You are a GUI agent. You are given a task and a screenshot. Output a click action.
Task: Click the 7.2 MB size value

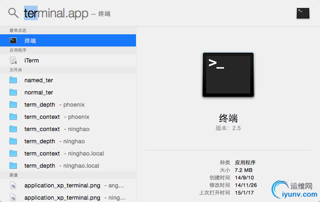click(243, 170)
